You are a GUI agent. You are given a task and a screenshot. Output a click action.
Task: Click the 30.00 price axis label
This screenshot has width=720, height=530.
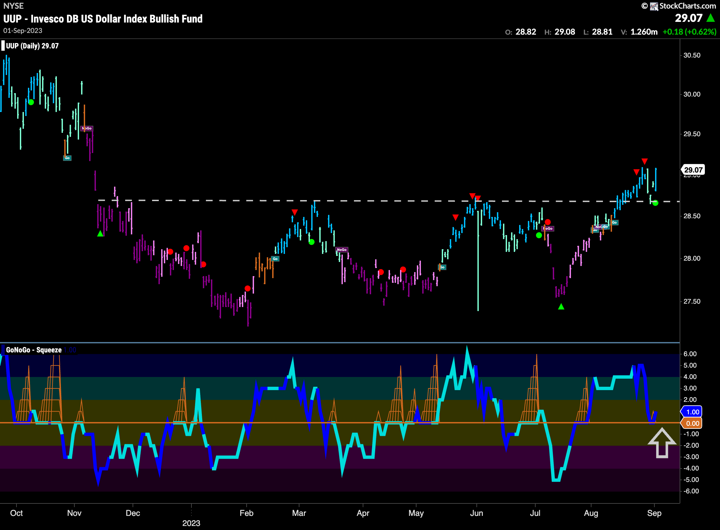pyautogui.click(x=692, y=94)
